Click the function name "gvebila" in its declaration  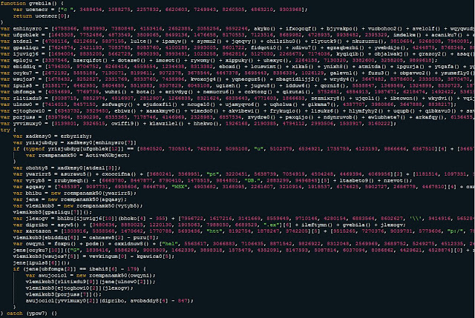[x=39, y=3]
